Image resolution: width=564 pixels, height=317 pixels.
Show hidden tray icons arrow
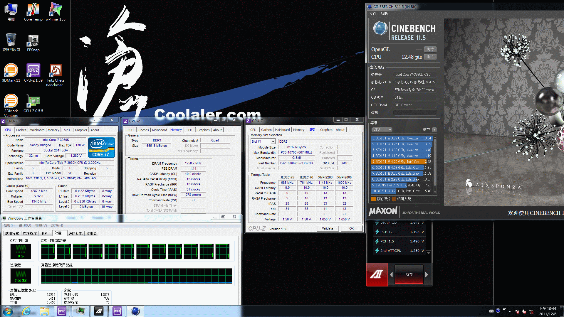pyautogui.click(x=510, y=311)
